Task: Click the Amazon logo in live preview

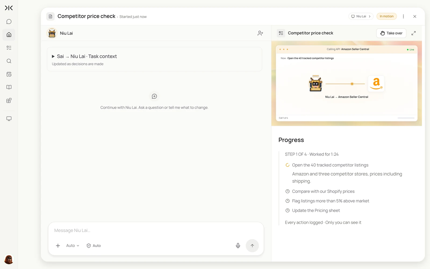Action: tap(376, 84)
